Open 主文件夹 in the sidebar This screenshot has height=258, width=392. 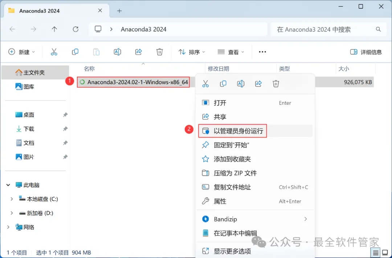[x=35, y=72]
